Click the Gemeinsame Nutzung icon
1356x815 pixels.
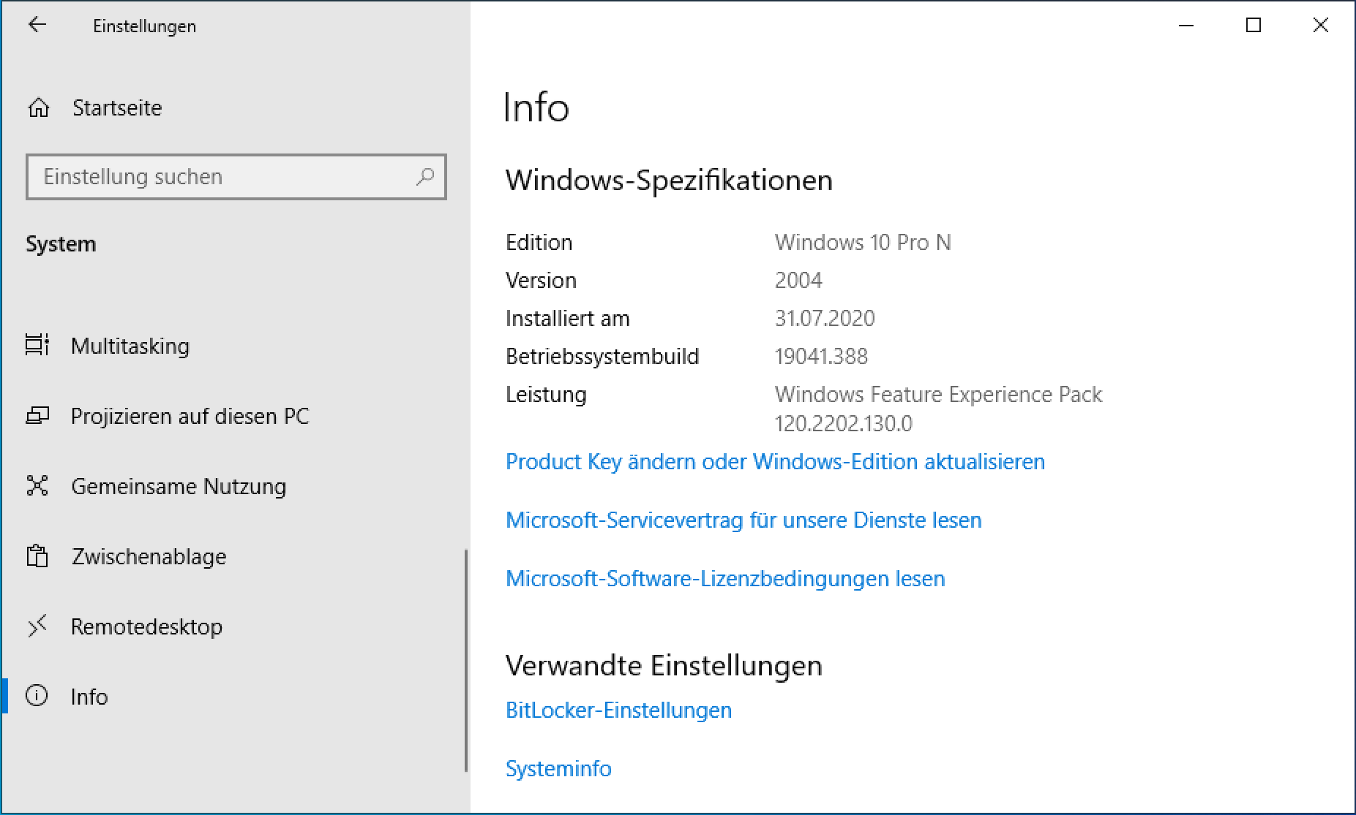(x=37, y=485)
